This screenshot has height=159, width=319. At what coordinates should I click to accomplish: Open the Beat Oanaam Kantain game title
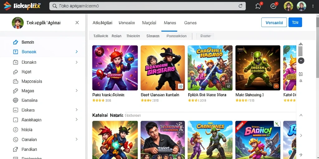[x=160, y=95]
